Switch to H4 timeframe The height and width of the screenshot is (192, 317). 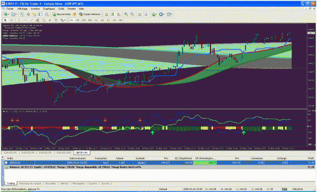[102, 20]
